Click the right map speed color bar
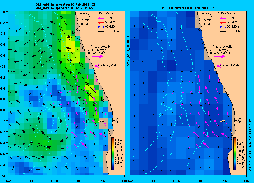Viewport: 254px width, 183px height. click(x=235, y=154)
